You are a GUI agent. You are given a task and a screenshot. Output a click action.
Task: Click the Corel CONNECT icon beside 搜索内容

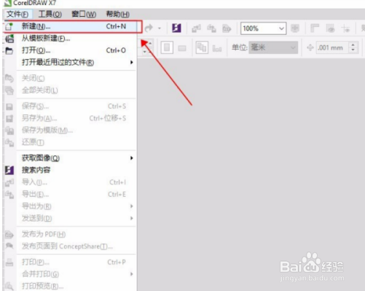click(9, 170)
